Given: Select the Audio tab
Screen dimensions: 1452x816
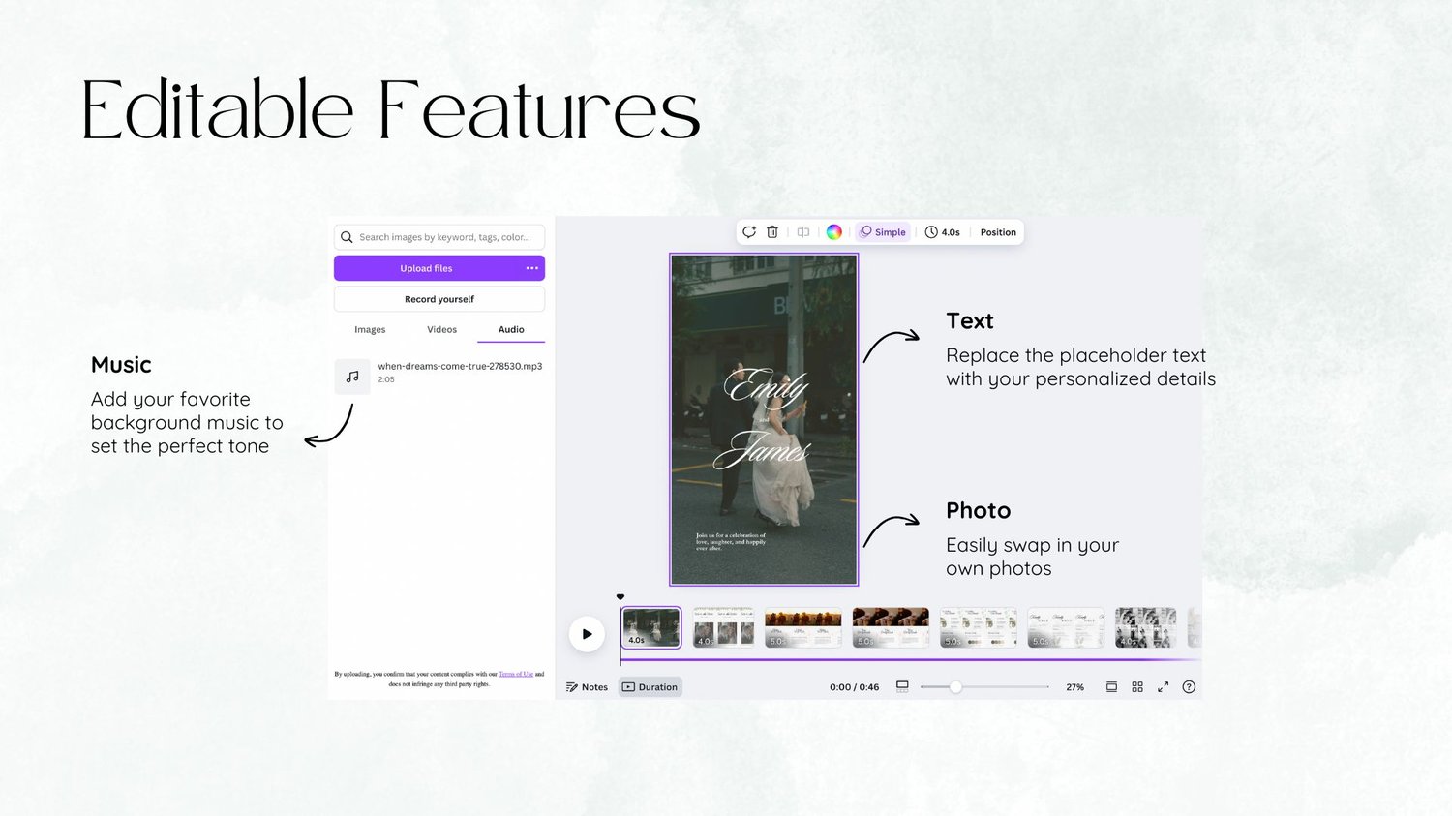Looking at the screenshot, I should 511,330.
